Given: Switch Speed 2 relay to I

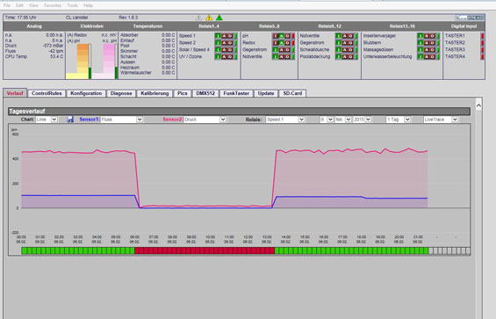Looking at the screenshot, I should click(x=218, y=43).
